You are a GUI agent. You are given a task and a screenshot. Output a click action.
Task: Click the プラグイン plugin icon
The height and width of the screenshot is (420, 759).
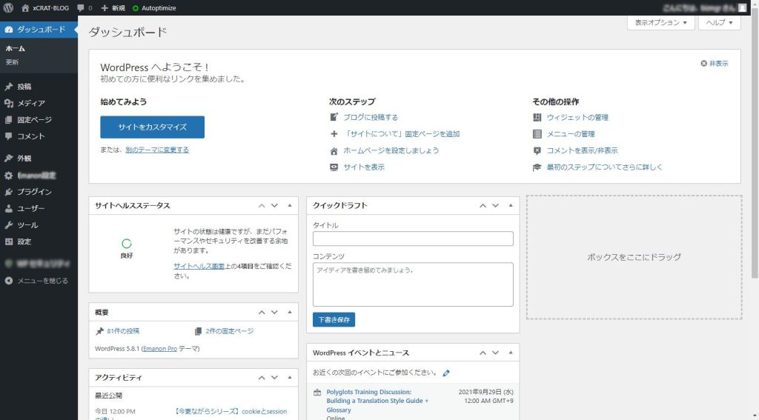[9, 192]
